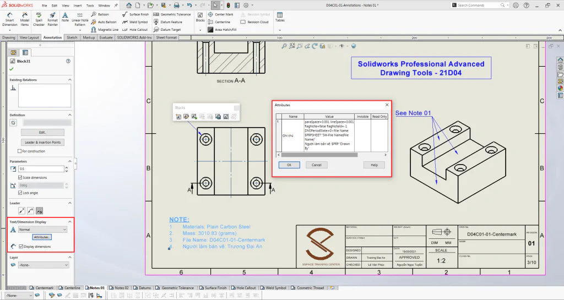Insert a Magnetic Line
Screen dimensions: 564x300
[x=105, y=30]
